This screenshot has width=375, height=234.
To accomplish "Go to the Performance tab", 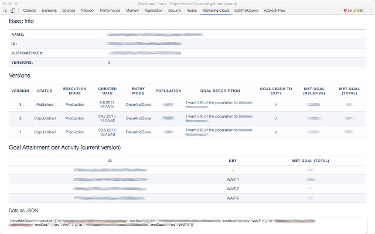I will (x=110, y=11).
